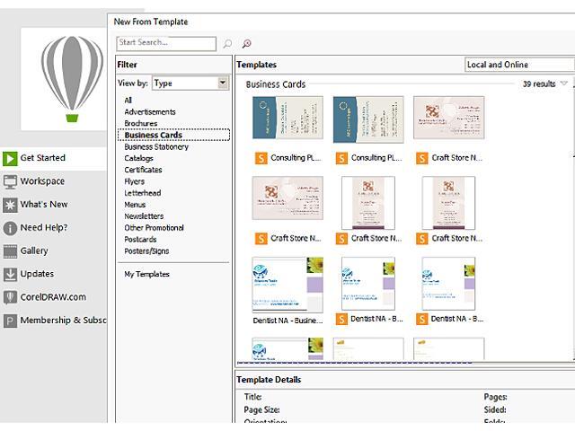575x431 pixels.
Task: Choose the Certificates filter category
Action: (x=143, y=170)
